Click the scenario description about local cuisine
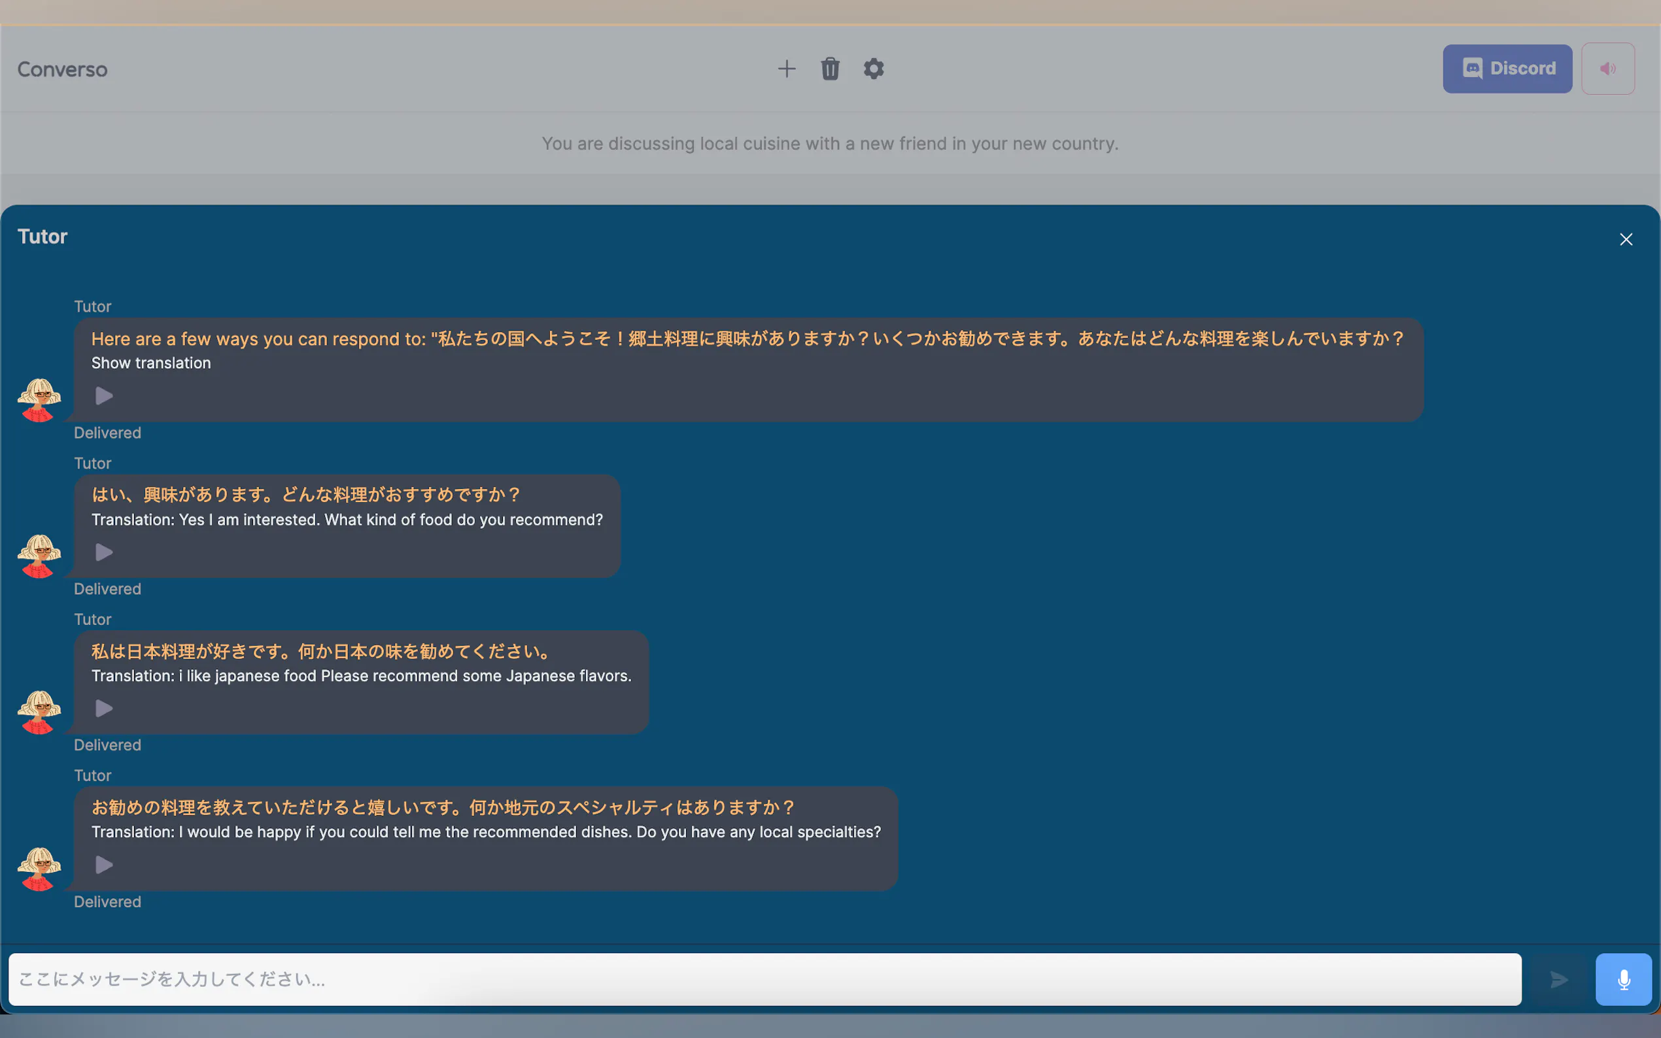 [829, 144]
